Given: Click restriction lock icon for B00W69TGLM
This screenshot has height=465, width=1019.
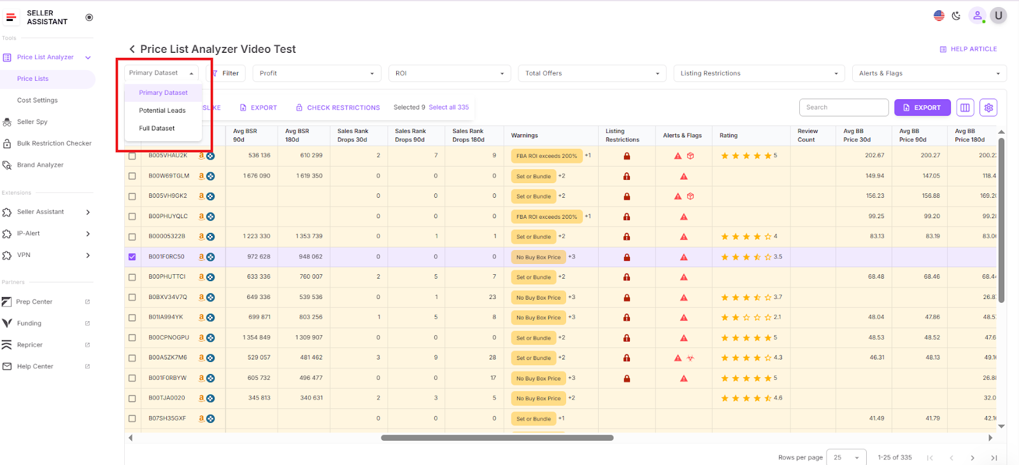Looking at the screenshot, I should click(x=627, y=176).
